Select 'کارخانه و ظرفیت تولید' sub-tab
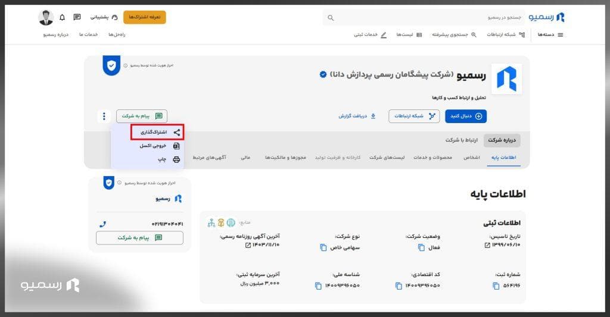 pos(338,158)
